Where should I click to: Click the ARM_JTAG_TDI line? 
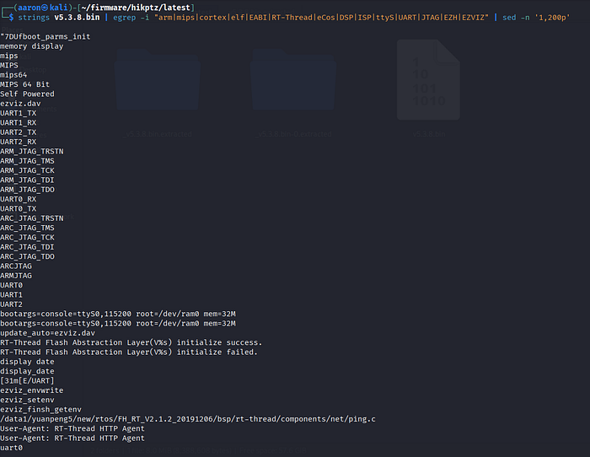[27, 180]
